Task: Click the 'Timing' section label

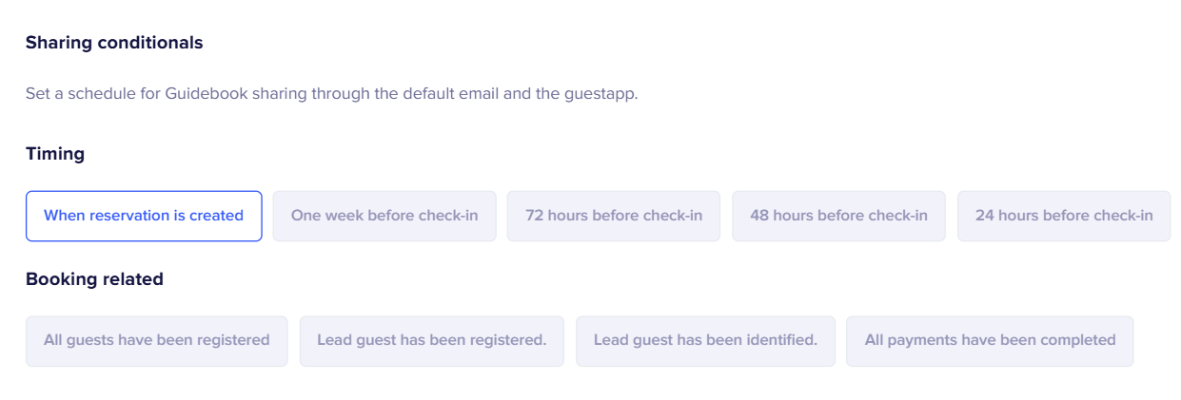Action: pos(55,154)
